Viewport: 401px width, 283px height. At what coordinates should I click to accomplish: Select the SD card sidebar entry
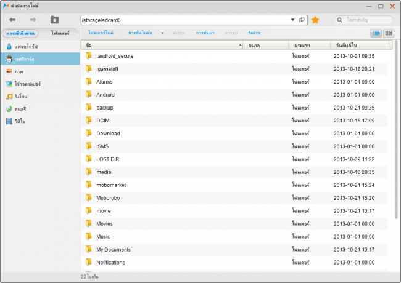click(x=40, y=59)
